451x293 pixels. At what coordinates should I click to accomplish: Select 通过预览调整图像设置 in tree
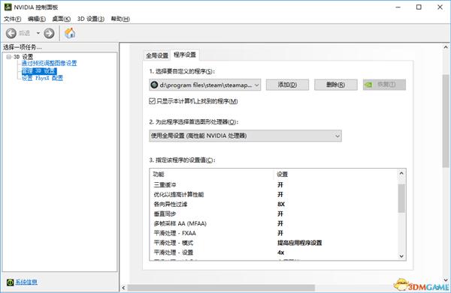(x=49, y=63)
